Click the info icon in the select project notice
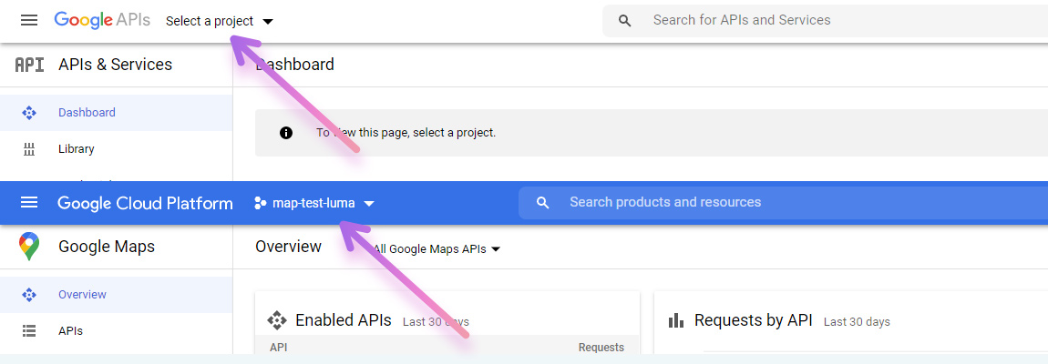The image size is (1048, 364). tap(286, 133)
